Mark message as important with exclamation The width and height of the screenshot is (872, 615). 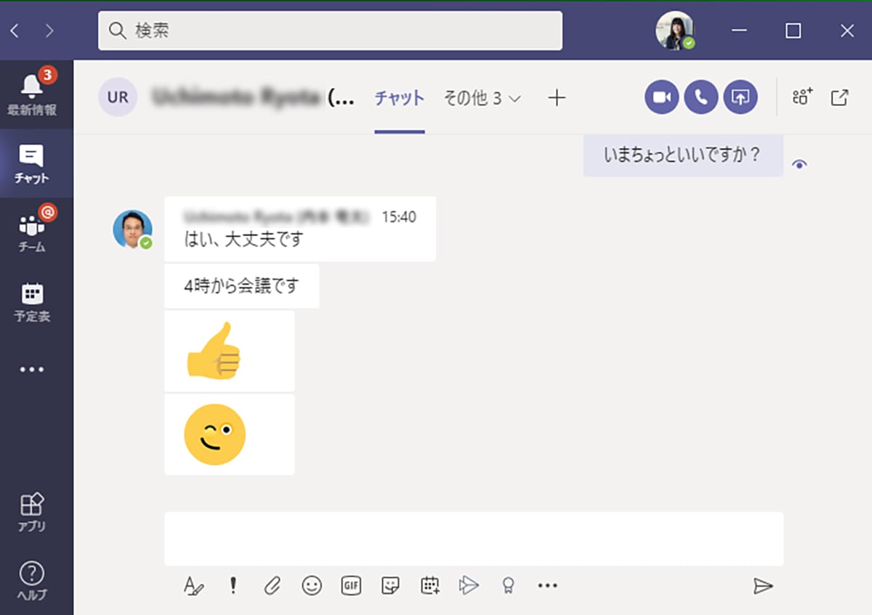pyautogui.click(x=233, y=585)
